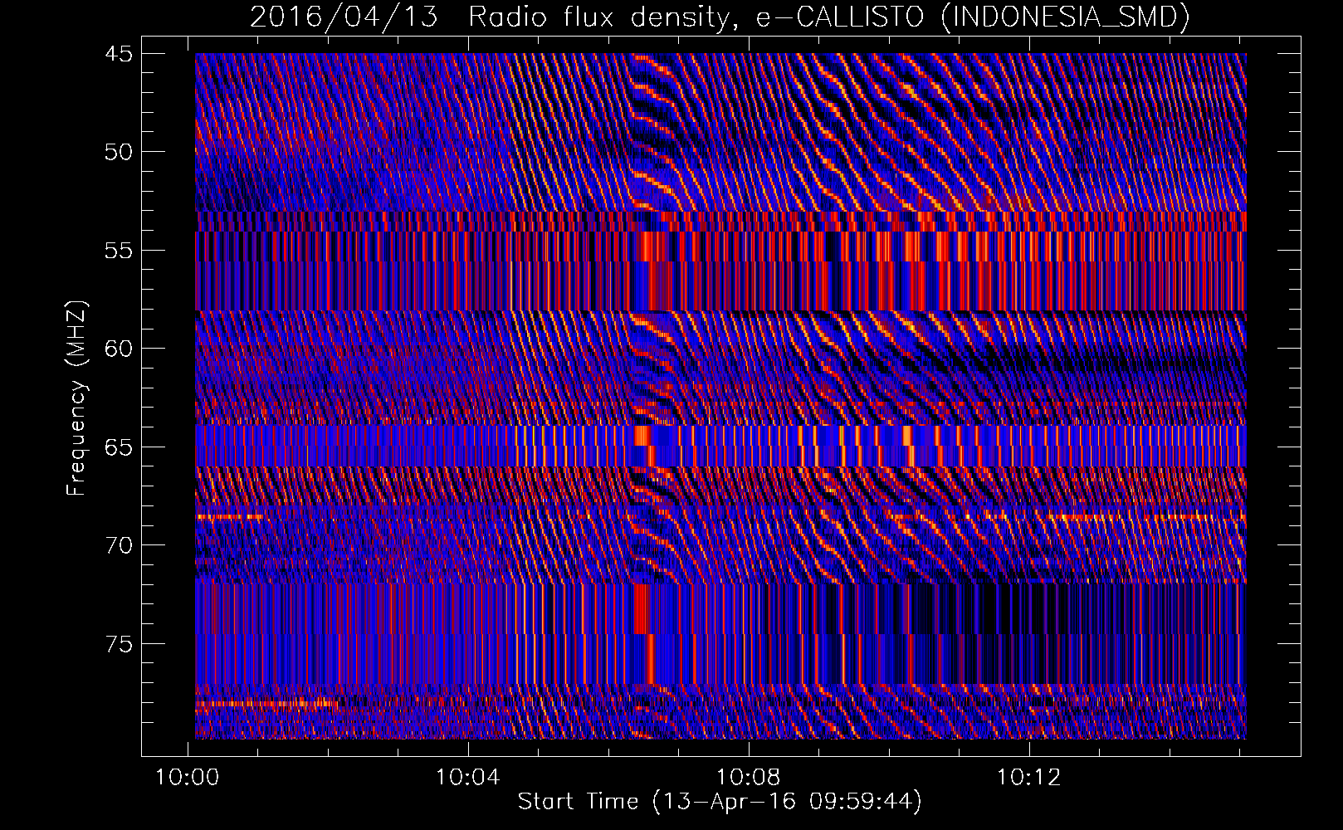Click the 10:08 time tick label

(x=749, y=778)
